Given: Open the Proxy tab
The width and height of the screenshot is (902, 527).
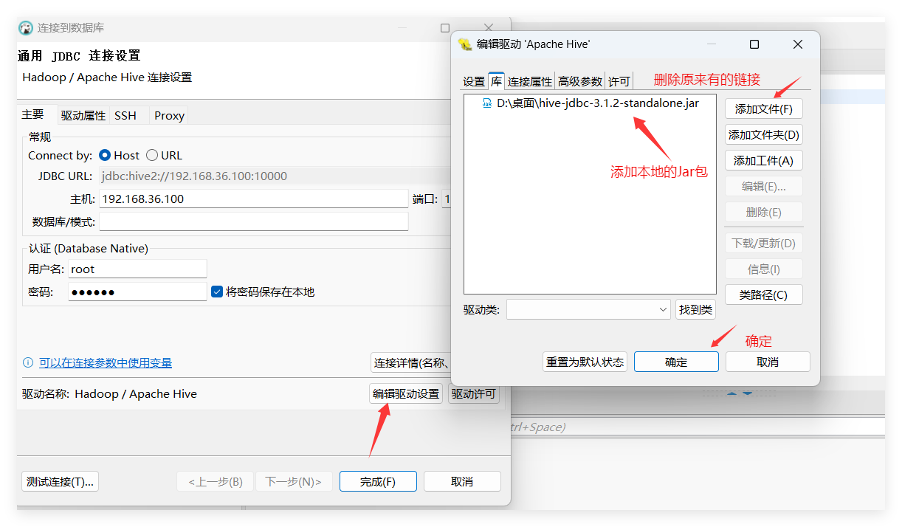Looking at the screenshot, I should [169, 115].
